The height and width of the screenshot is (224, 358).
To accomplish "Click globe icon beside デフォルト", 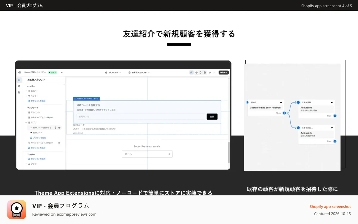I will tap(106, 73).
